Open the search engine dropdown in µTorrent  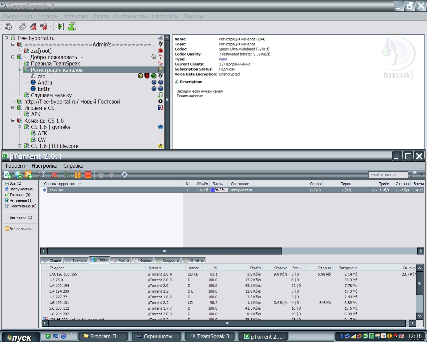tap(421, 174)
